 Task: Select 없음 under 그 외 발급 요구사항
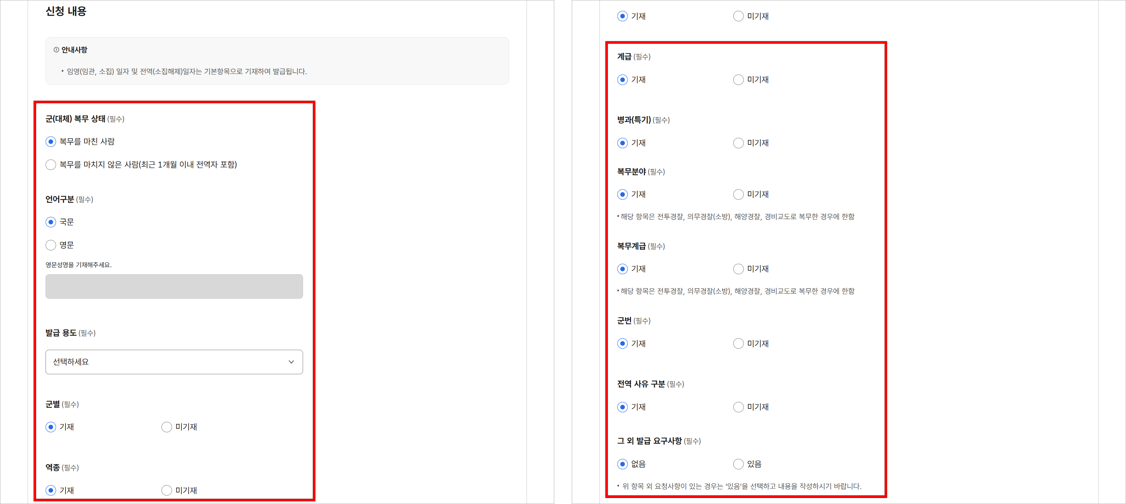pyautogui.click(x=623, y=464)
